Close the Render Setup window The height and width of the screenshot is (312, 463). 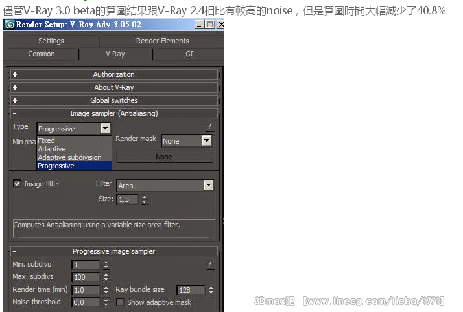(x=220, y=25)
